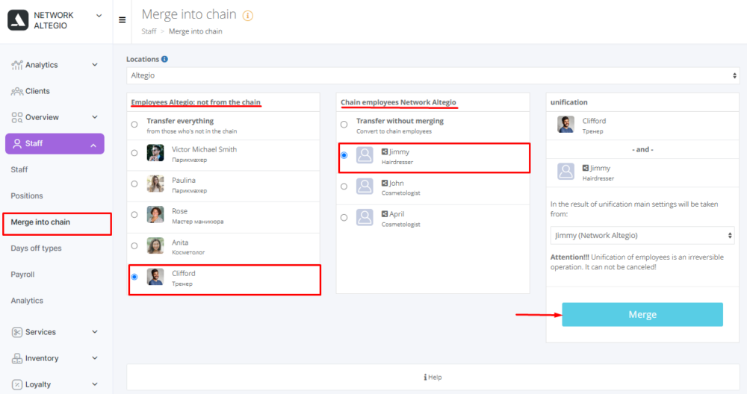Click the chain icon next to John
Viewport: 747px width, 394px height.
pyautogui.click(x=385, y=183)
